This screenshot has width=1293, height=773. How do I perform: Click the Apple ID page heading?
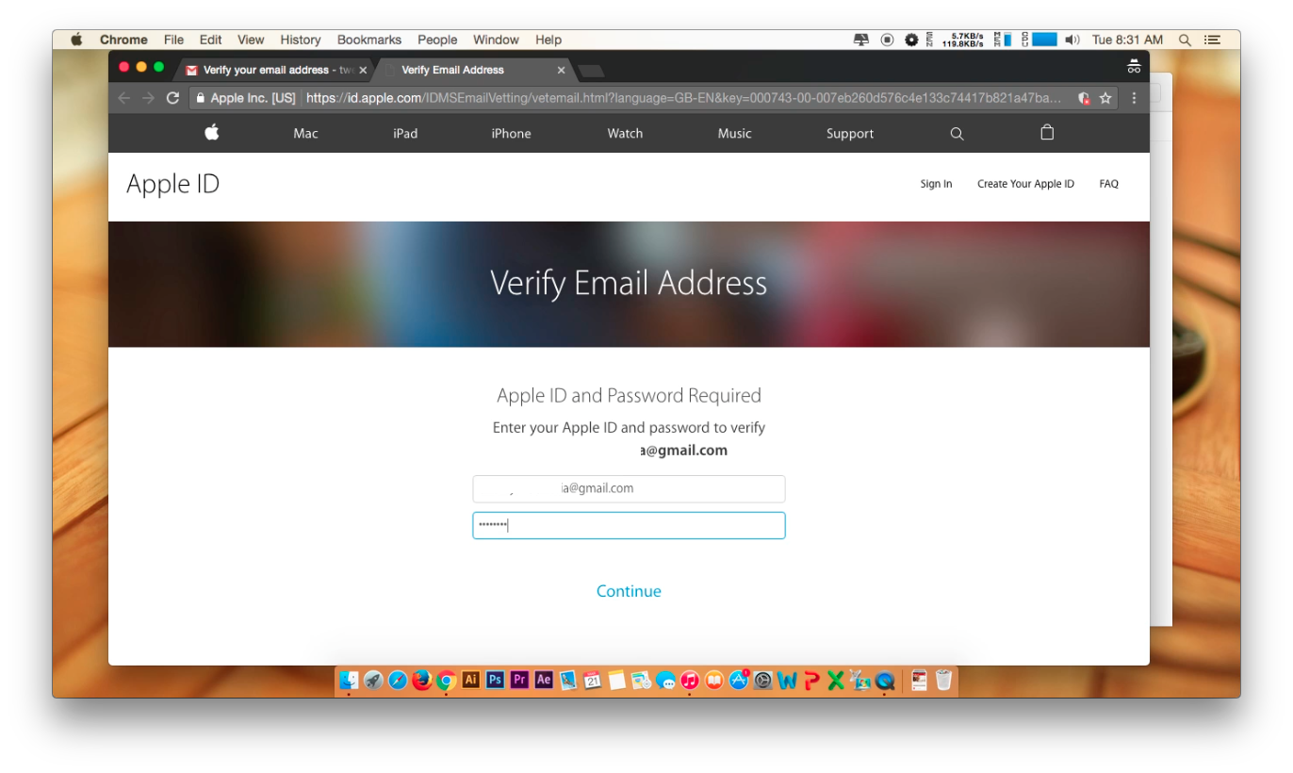pos(172,184)
